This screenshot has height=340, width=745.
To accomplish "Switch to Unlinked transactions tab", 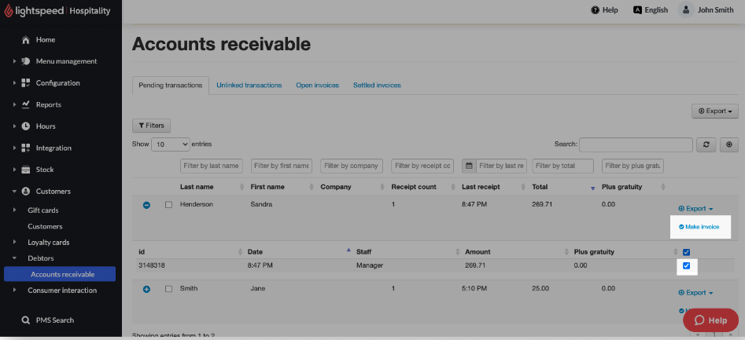I will [249, 86].
